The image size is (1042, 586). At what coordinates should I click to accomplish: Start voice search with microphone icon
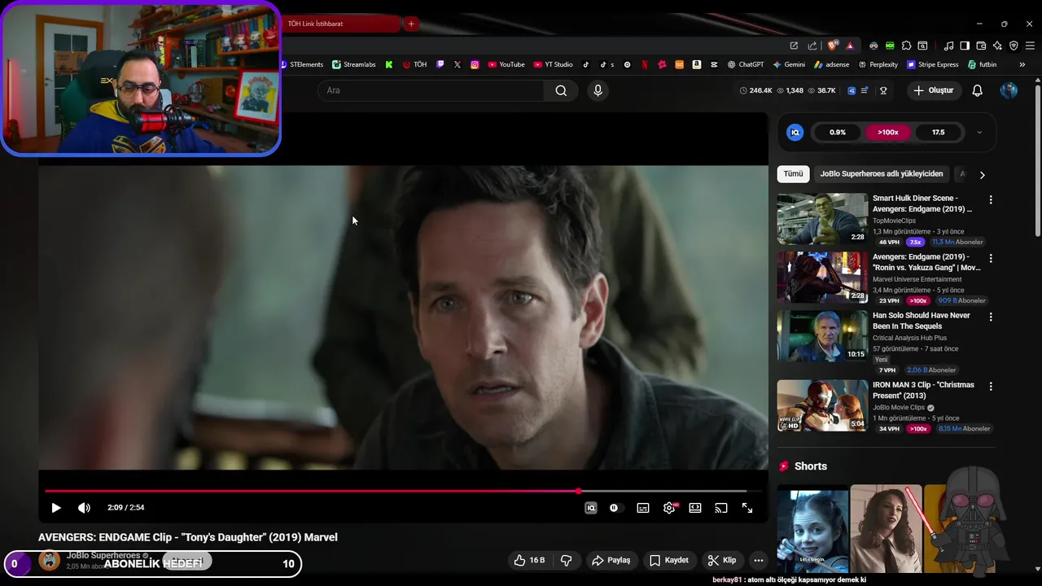[x=598, y=90]
